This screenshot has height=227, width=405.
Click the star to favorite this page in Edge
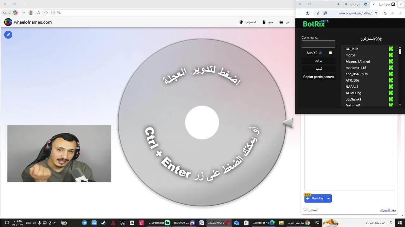pos(46,13)
